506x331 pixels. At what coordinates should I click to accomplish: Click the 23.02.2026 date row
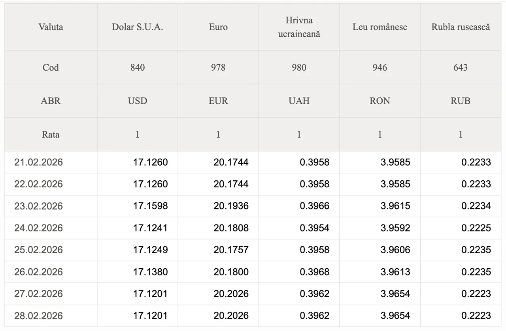38,206
